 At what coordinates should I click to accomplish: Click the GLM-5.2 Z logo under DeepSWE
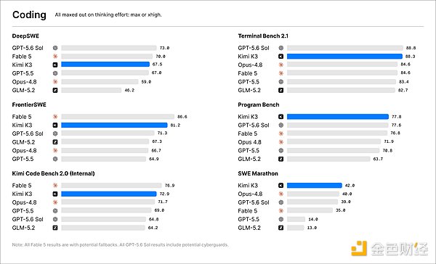55,90
